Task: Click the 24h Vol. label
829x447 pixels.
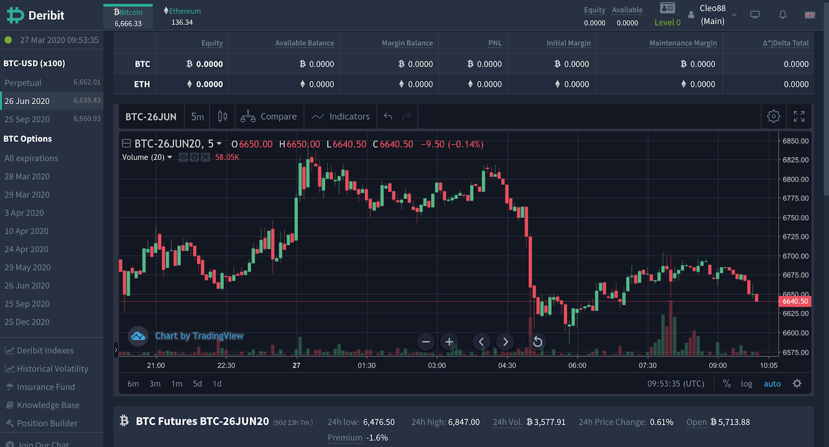Action: coord(507,422)
